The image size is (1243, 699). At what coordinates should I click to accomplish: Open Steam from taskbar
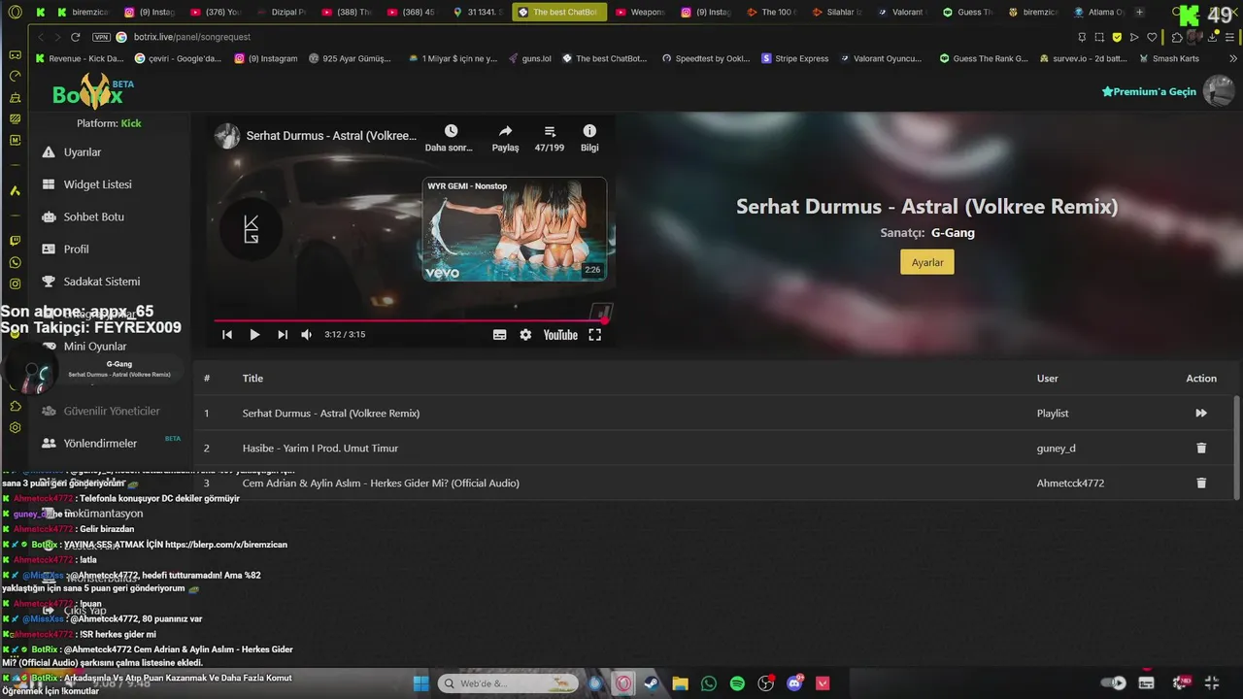pos(652,683)
